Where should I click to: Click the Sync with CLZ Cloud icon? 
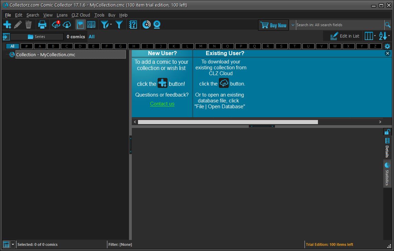click(56, 24)
